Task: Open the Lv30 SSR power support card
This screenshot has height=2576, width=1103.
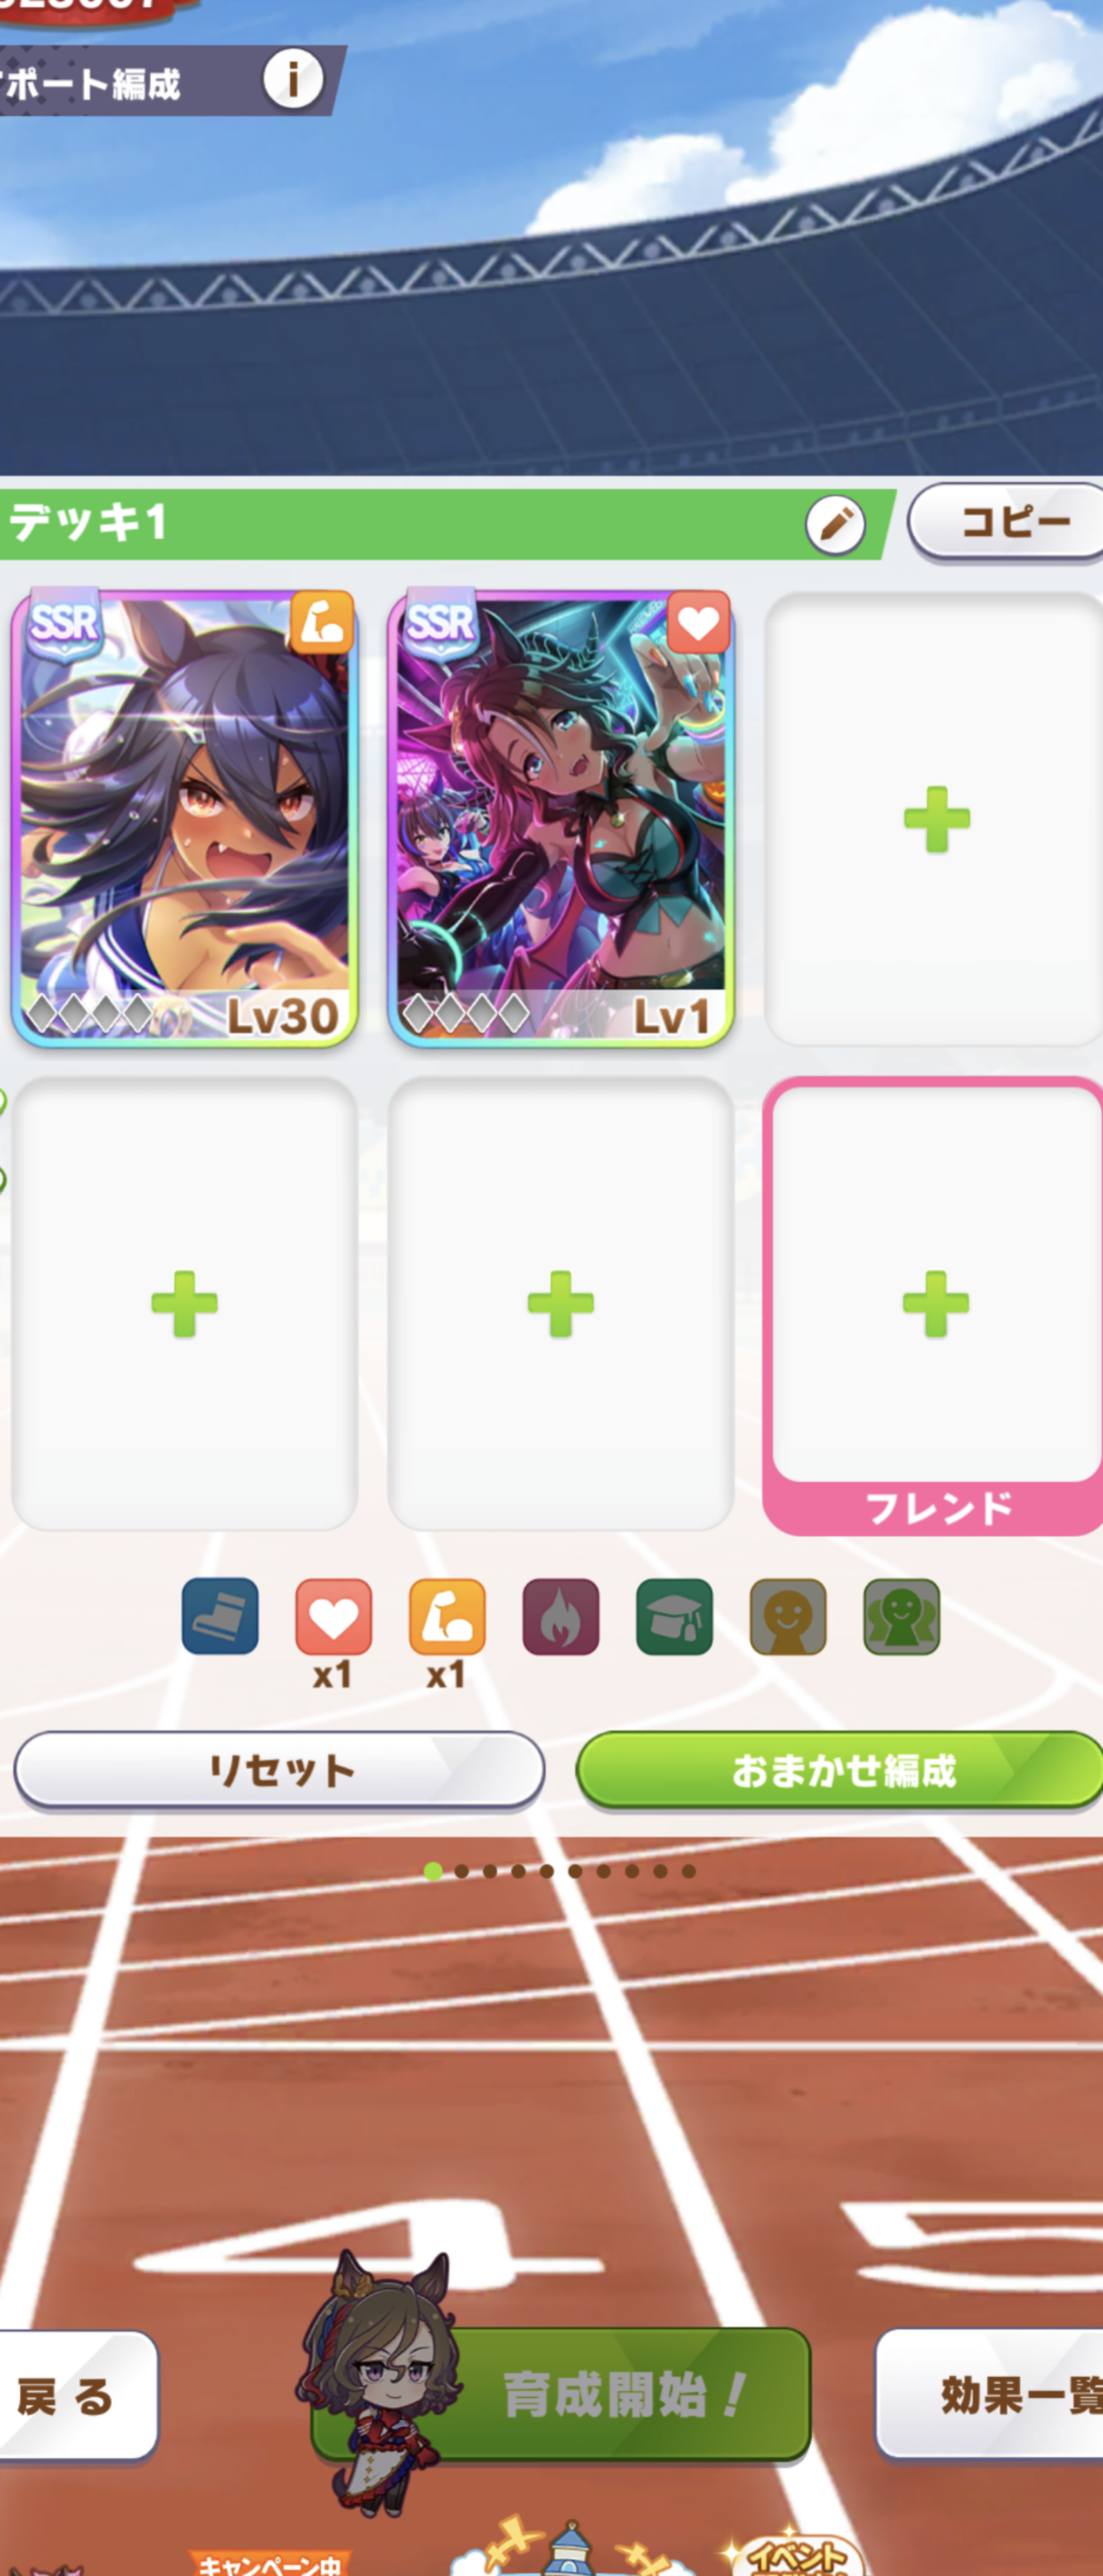Action: tap(184, 818)
